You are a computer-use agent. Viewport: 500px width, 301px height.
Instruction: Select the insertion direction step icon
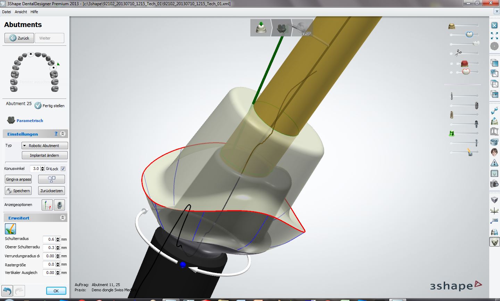(261, 28)
